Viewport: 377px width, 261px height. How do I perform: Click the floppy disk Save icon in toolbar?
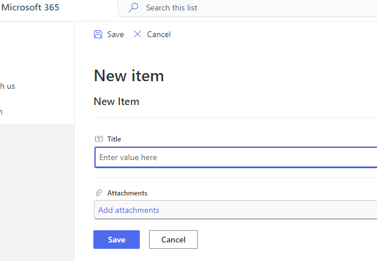point(98,34)
